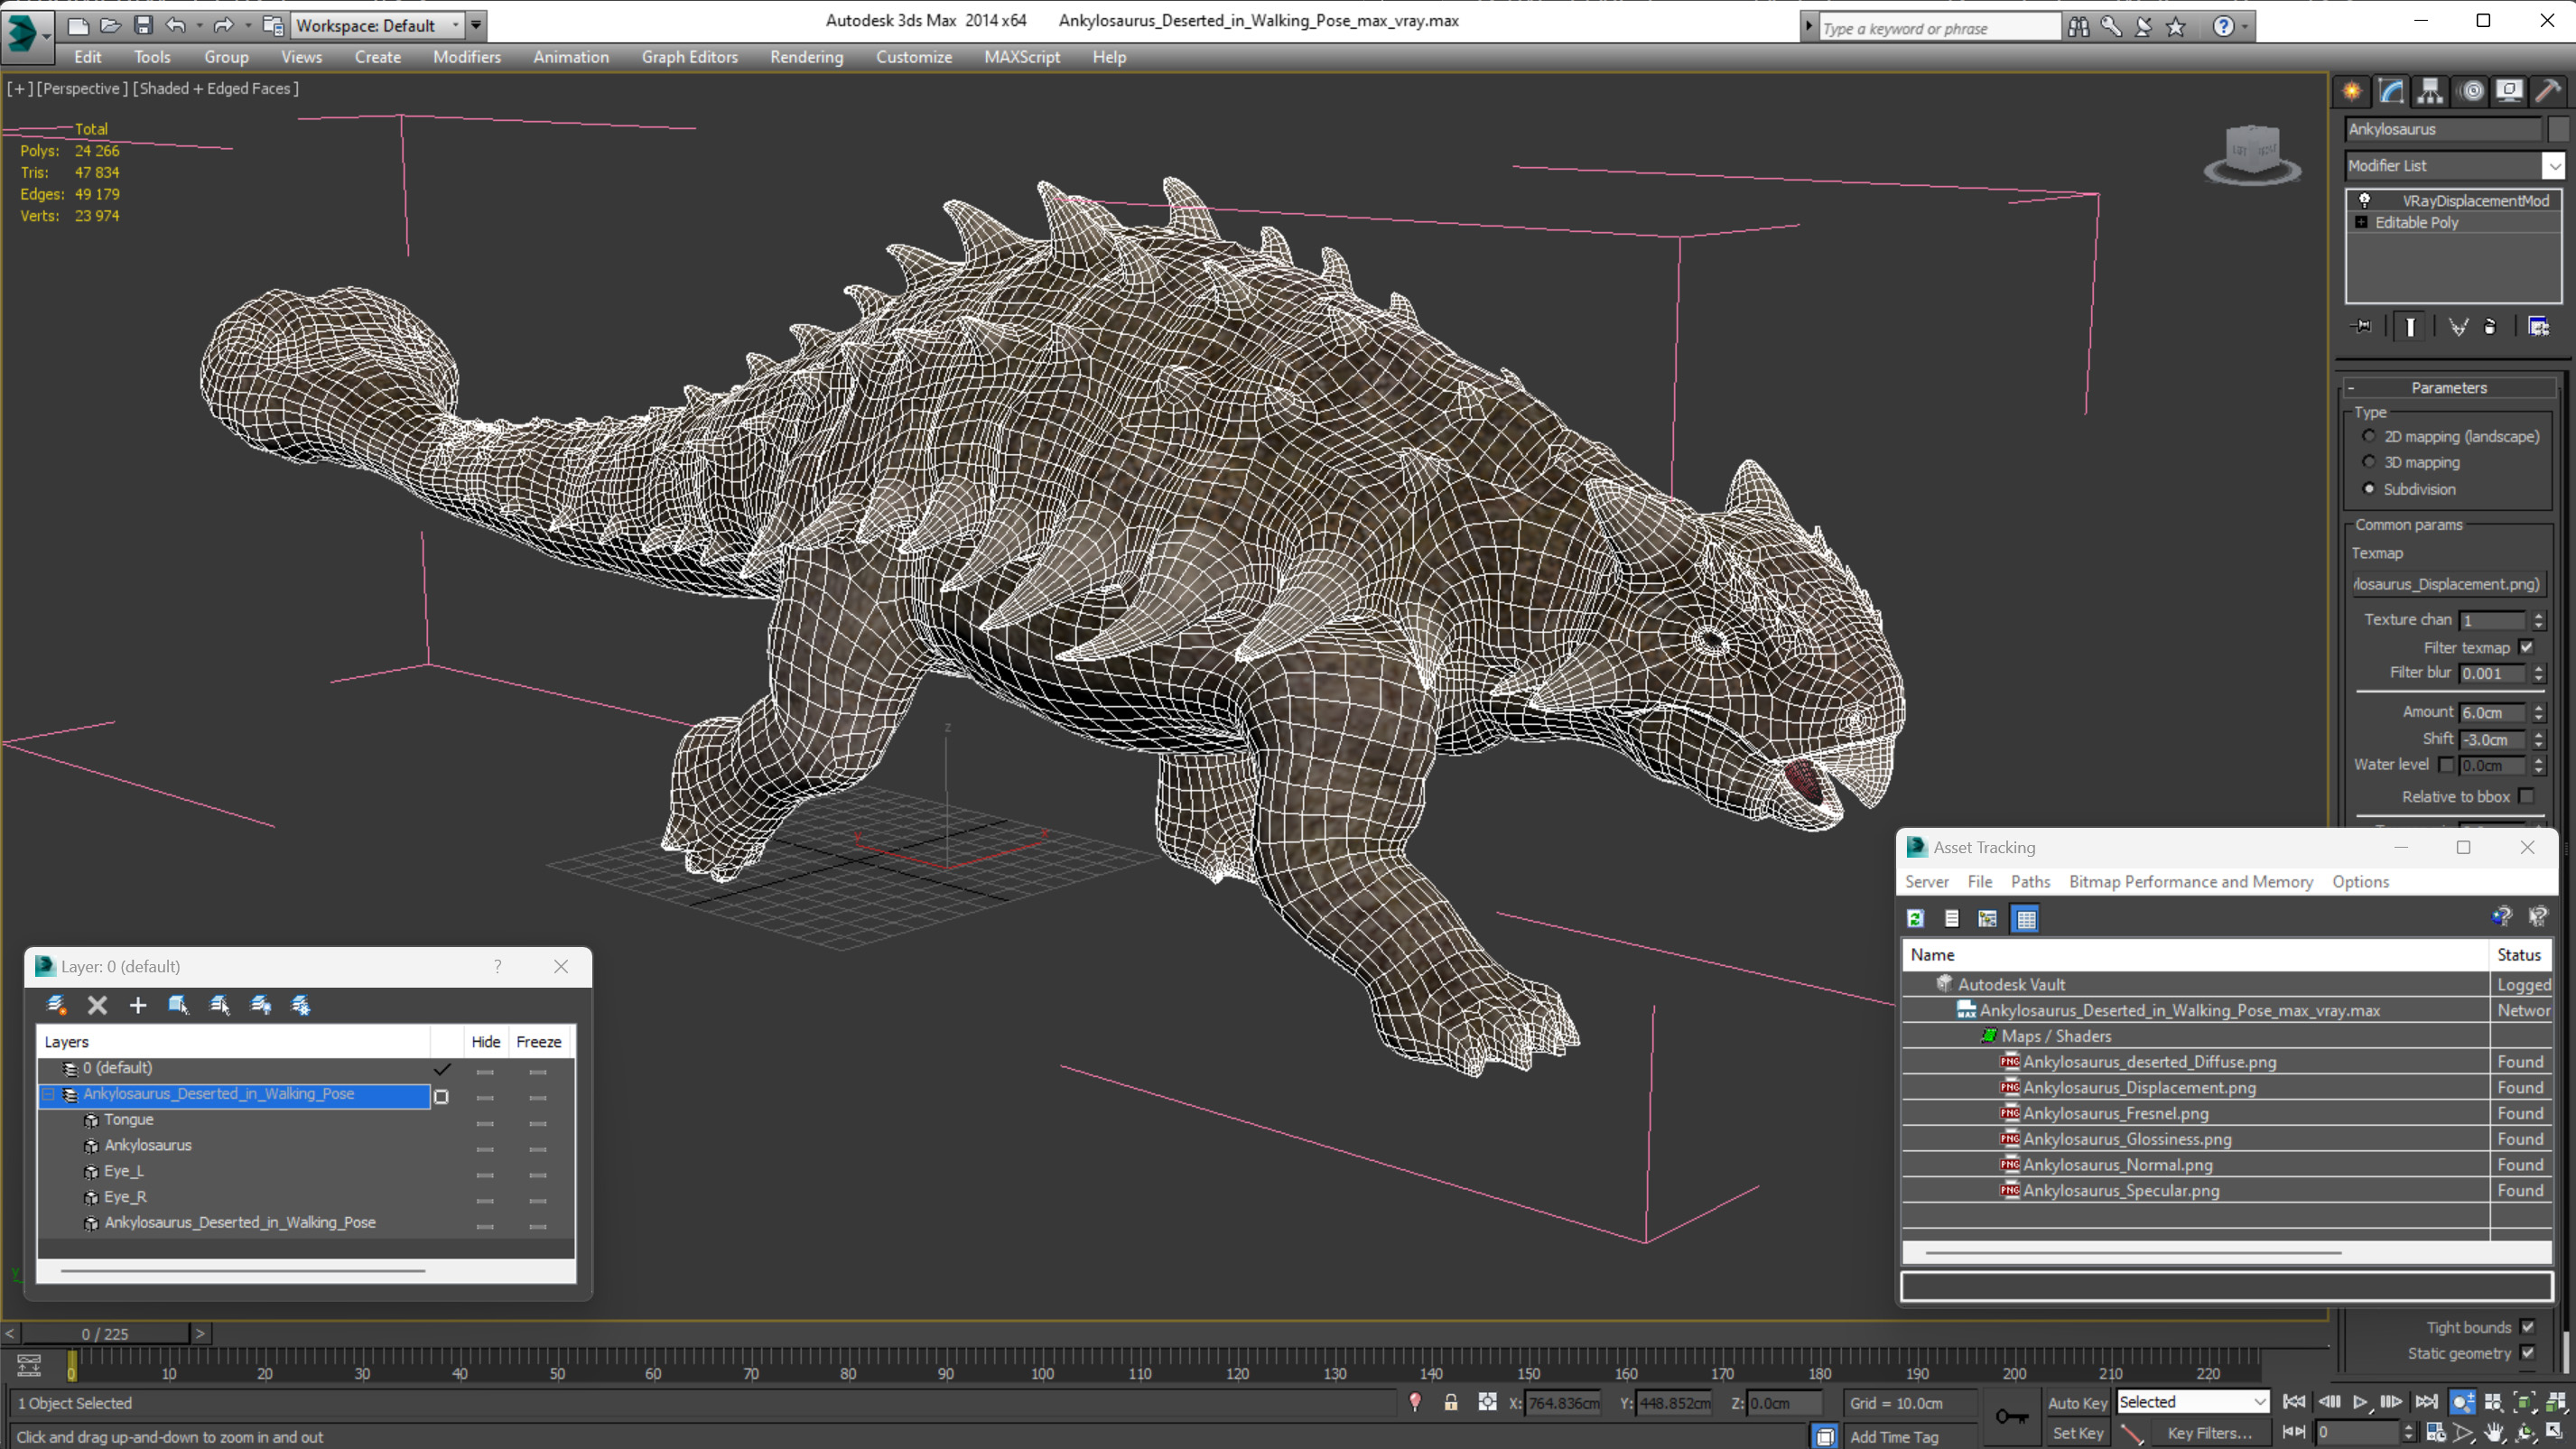This screenshot has height=1449, width=2576.
Task: Click the Help question mark icon in title bar
Action: pos(2223,27)
